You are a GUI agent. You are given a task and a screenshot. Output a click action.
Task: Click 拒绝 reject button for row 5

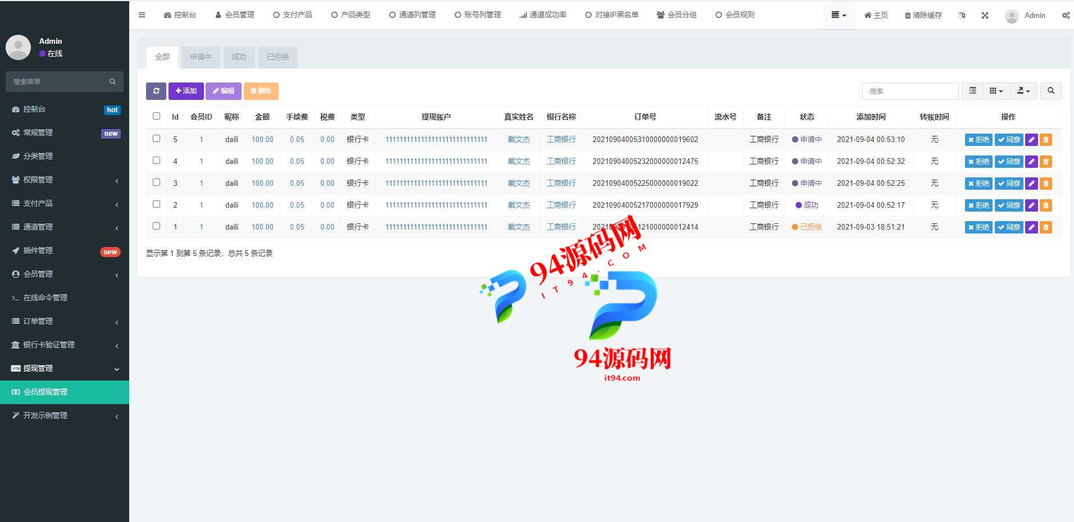pos(979,140)
